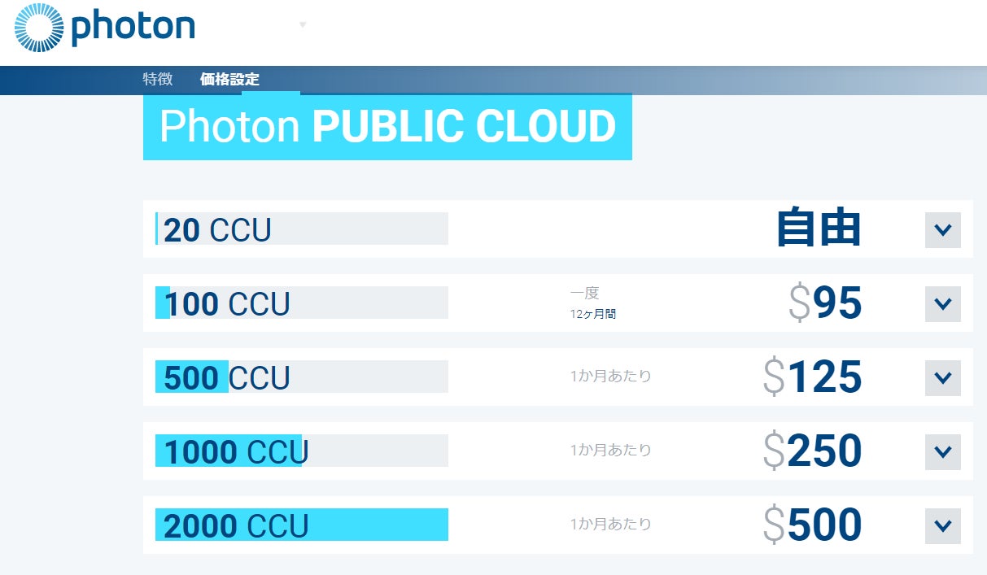Expand the 100 CCU plan chevron

point(943,304)
